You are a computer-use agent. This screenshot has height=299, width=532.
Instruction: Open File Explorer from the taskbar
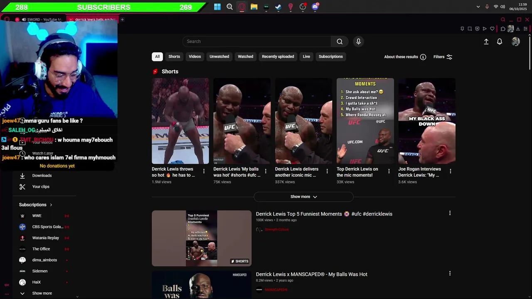click(254, 7)
